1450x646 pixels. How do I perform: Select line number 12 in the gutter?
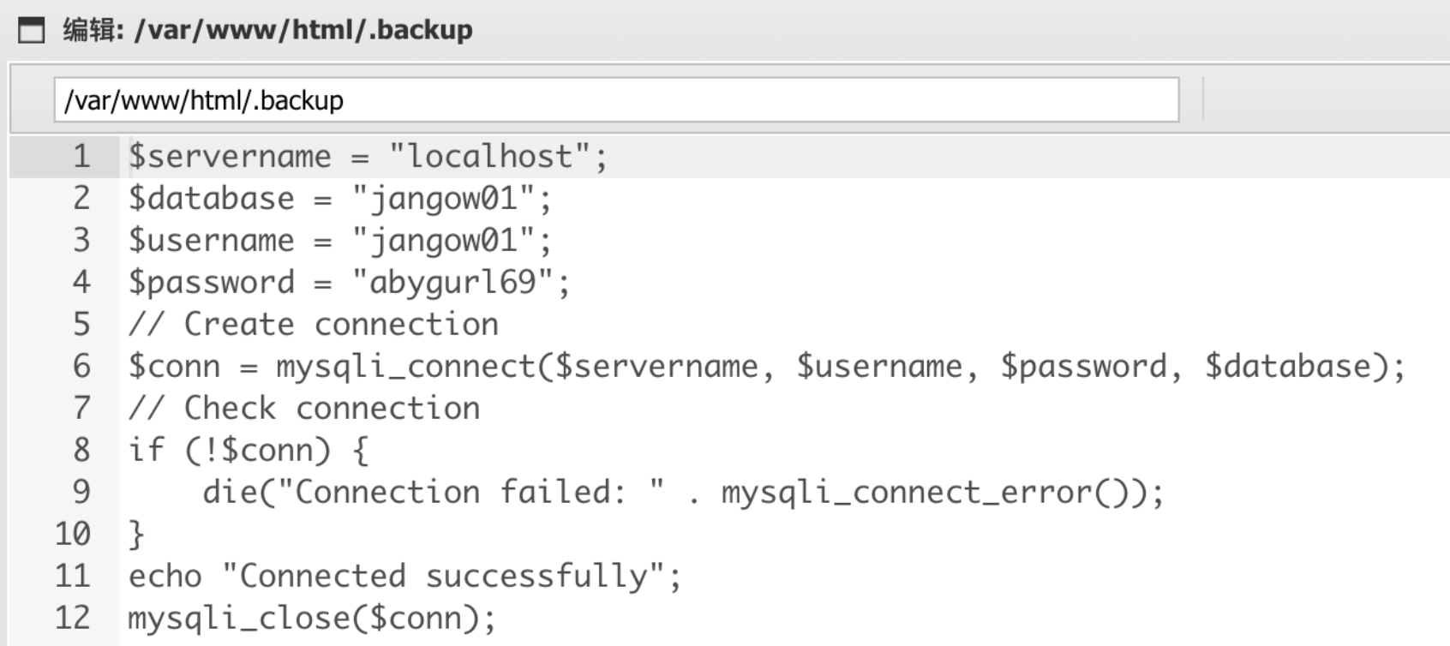[73, 618]
